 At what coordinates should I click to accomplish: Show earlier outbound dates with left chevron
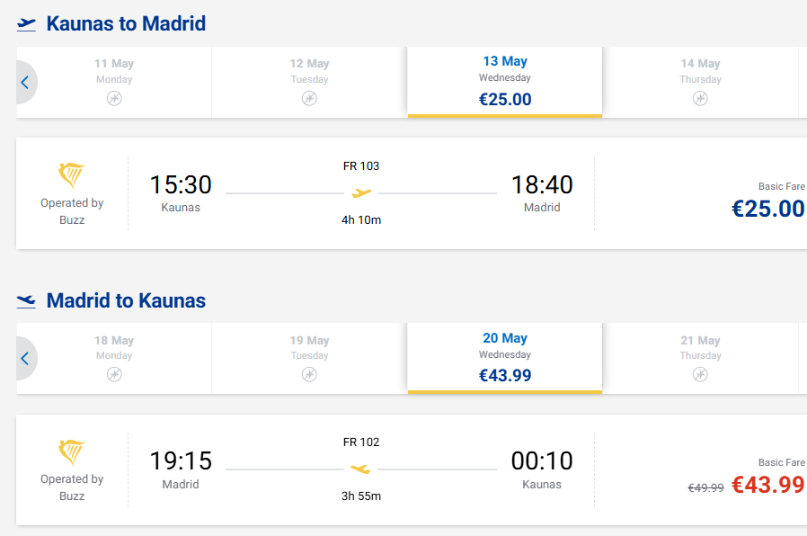(x=24, y=83)
